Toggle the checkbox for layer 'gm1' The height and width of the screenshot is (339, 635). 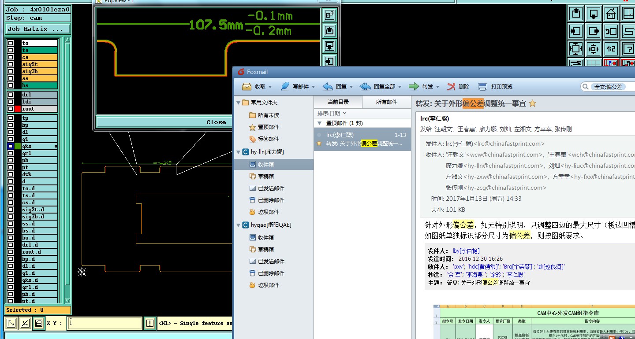click(x=10, y=153)
